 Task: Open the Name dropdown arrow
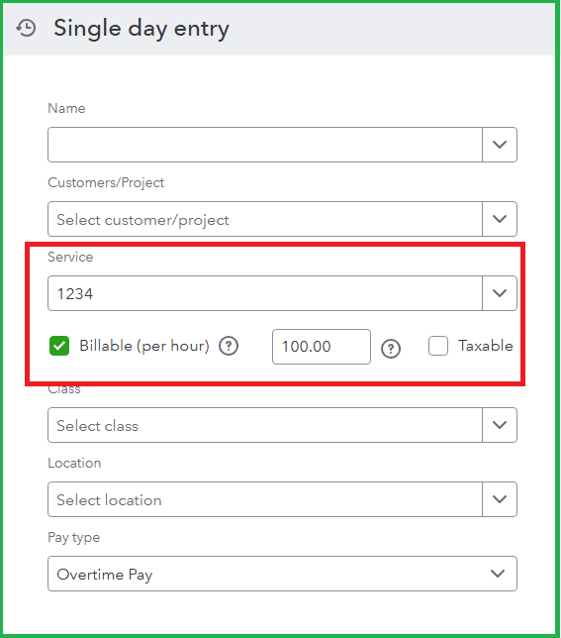pyautogui.click(x=500, y=145)
